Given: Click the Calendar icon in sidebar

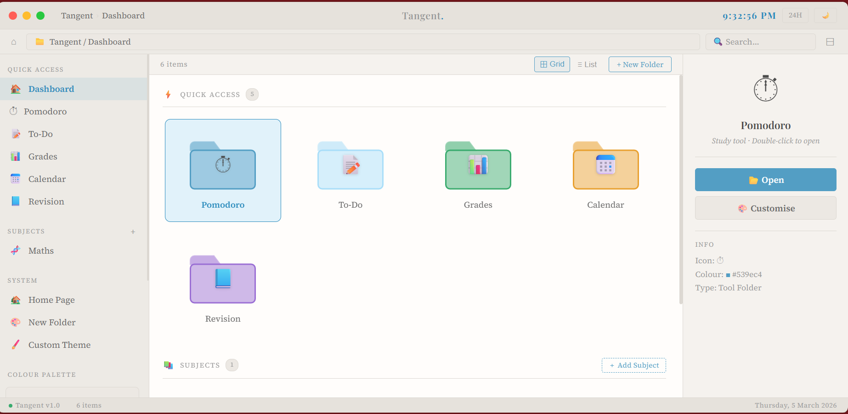Looking at the screenshot, I should click(x=16, y=179).
